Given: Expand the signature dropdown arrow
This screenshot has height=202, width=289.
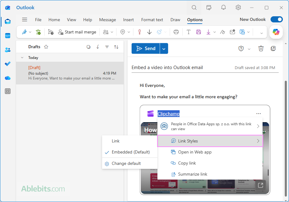Looking at the screenshot, I should tap(30, 32).
